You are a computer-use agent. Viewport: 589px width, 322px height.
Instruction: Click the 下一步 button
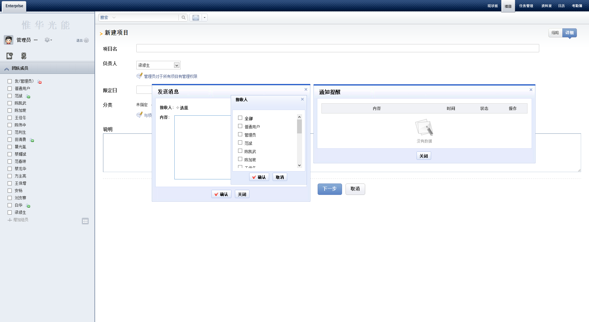point(330,189)
